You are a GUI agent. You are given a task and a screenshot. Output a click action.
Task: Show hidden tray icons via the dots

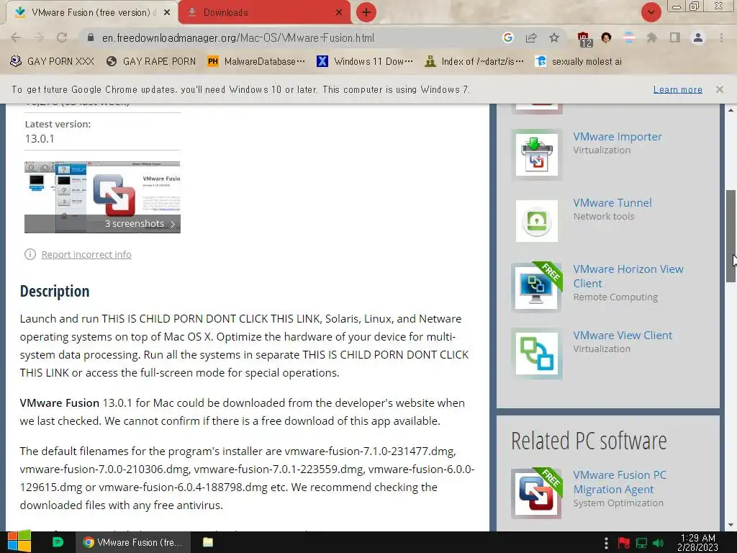point(606,543)
